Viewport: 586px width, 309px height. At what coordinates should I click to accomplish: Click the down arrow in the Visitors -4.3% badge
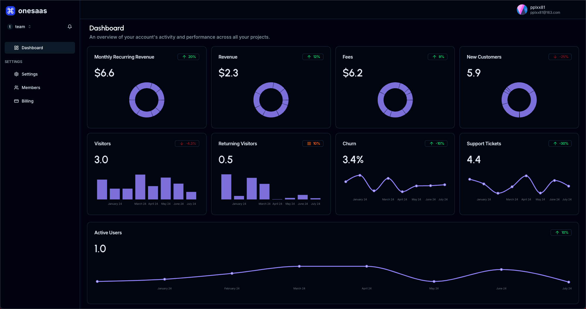tap(182, 144)
